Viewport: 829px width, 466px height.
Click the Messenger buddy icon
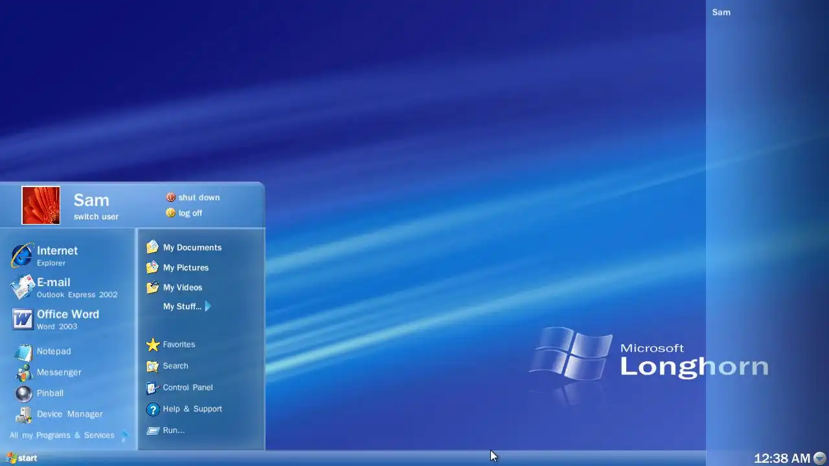(24, 372)
